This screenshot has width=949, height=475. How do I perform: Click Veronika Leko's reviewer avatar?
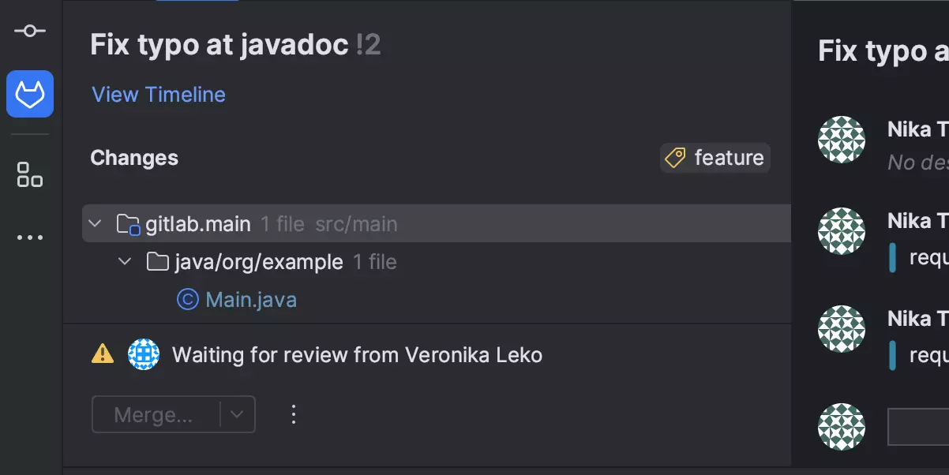pyautogui.click(x=144, y=354)
